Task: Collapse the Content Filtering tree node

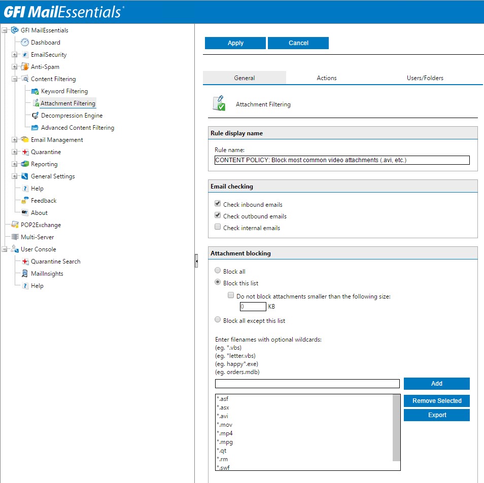Action: click(x=15, y=79)
